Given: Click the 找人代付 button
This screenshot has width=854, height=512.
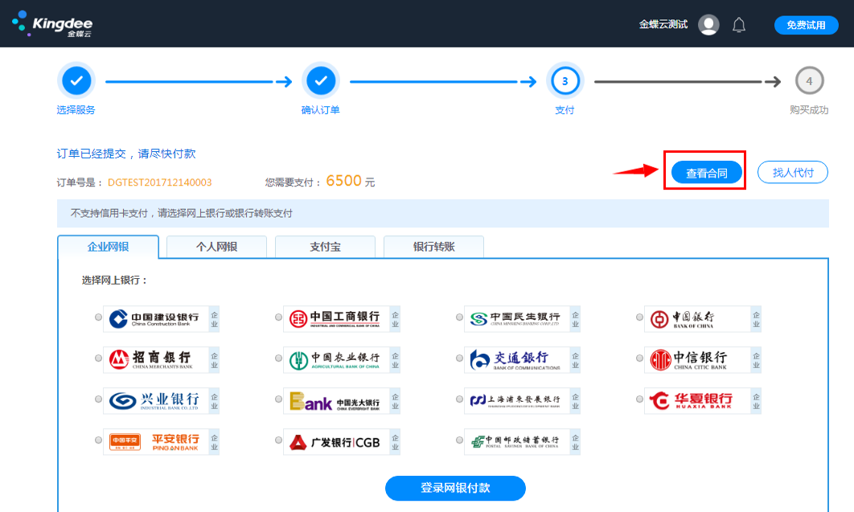Looking at the screenshot, I should click(793, 173).
